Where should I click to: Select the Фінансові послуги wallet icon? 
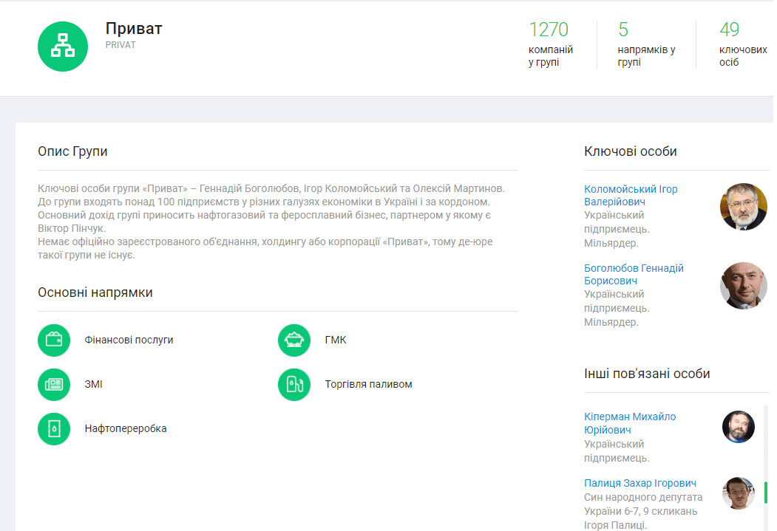coord(54,340)
